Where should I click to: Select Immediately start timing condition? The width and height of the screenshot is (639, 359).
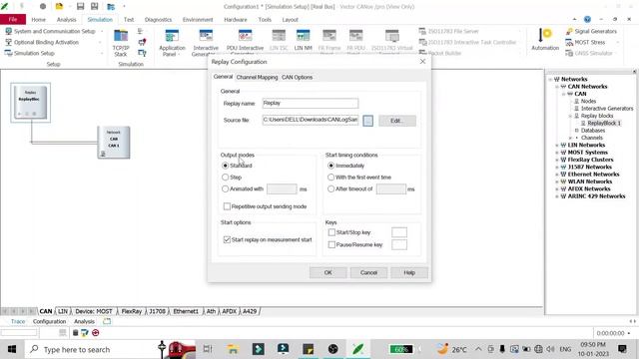click(330, 166)
